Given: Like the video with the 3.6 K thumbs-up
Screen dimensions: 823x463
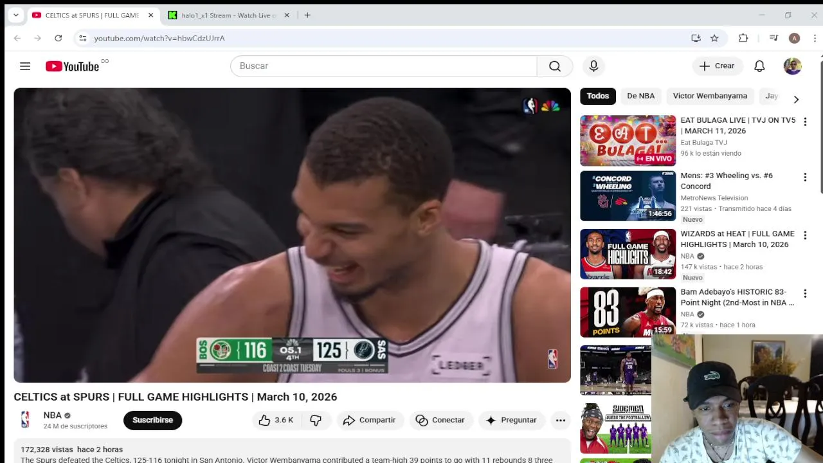Looking at the screenshot, I should [x=275, y=420].
